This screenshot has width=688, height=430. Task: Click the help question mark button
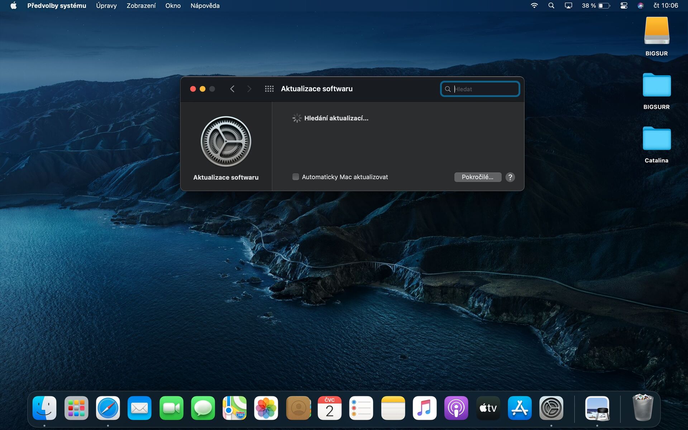(510, 177)
